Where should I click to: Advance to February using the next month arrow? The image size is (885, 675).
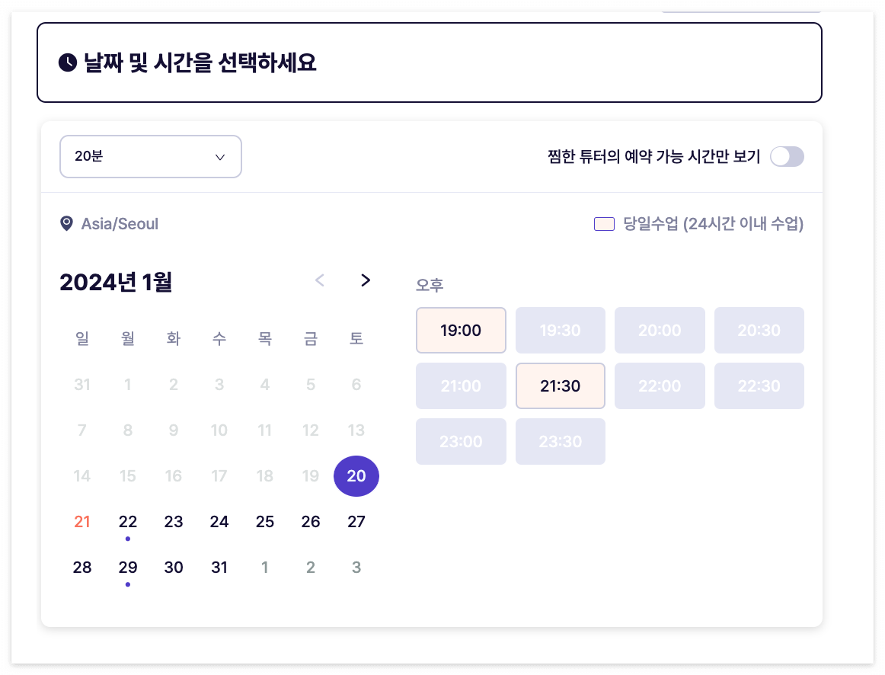point(366,280)
